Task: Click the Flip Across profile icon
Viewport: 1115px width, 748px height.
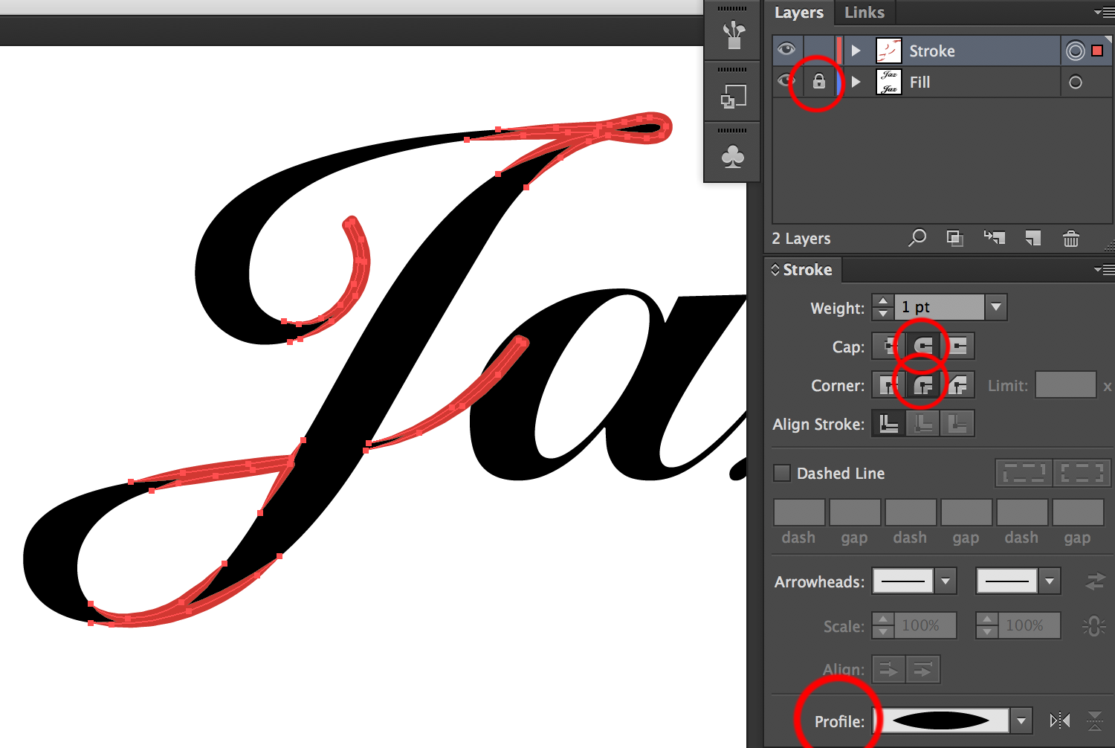Action: click(1095, 720)
